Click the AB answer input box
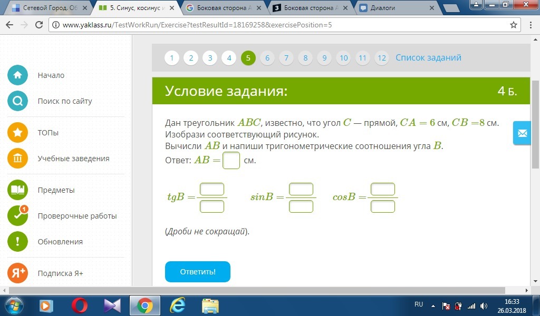Screen dimensions: 540x316 pos(231,161)
